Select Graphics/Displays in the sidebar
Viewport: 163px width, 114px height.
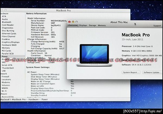tap(11, 42)
